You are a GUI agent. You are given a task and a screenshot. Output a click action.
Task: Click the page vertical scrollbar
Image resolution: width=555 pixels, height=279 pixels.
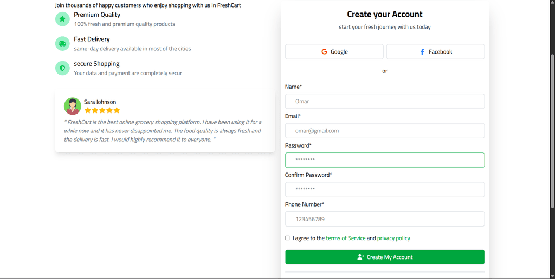pyautogui.click(x=552, y=130)
